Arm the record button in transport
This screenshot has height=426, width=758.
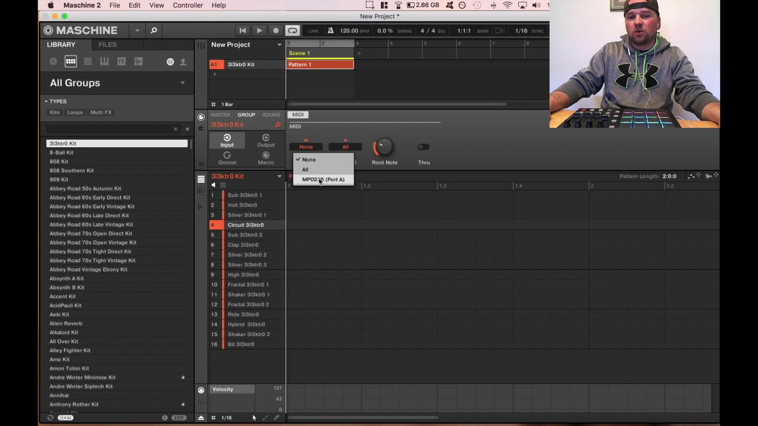click(x=275, y=30)
